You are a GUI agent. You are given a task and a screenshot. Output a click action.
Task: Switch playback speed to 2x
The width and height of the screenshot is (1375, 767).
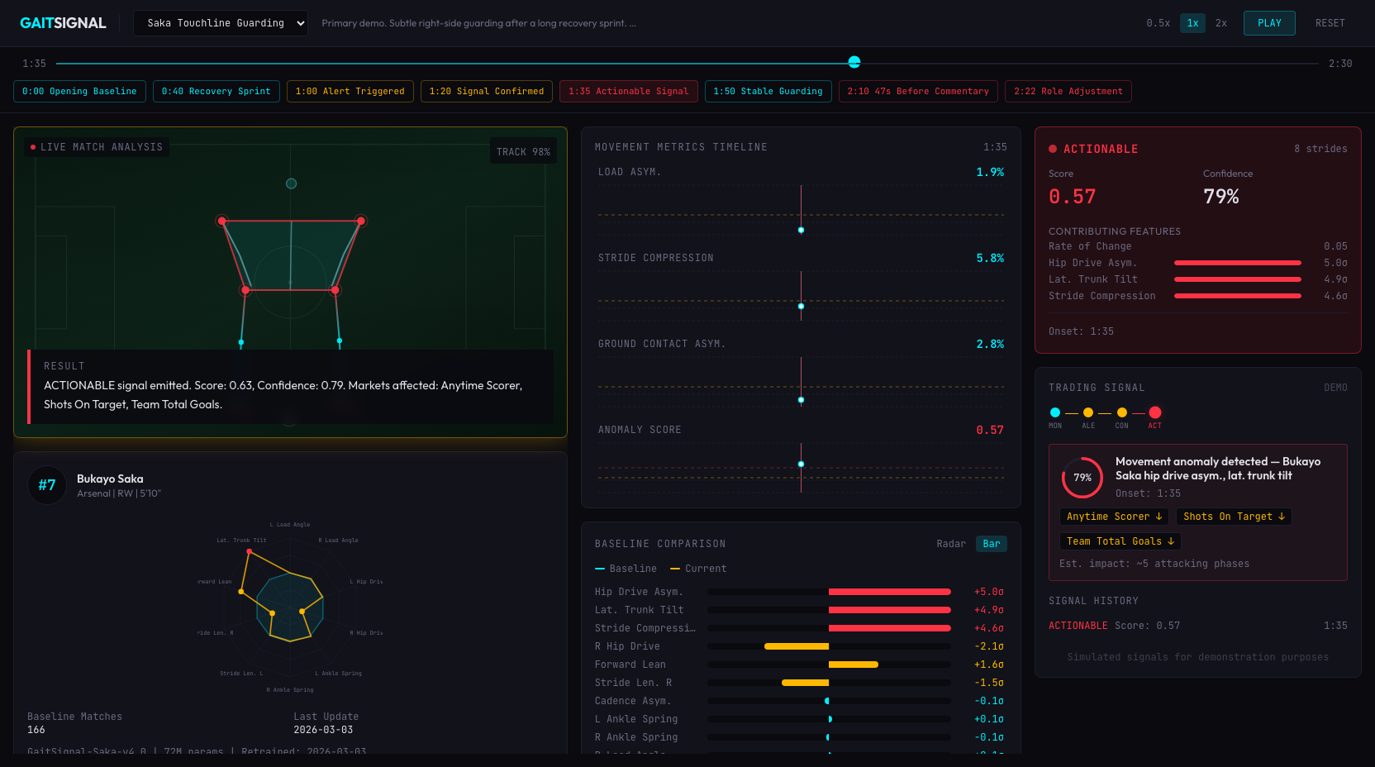pyautogui.click(x=1220, y=23)
